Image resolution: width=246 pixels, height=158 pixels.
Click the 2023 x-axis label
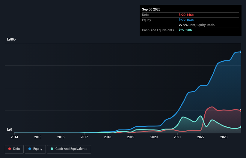[x=224, y=137]
